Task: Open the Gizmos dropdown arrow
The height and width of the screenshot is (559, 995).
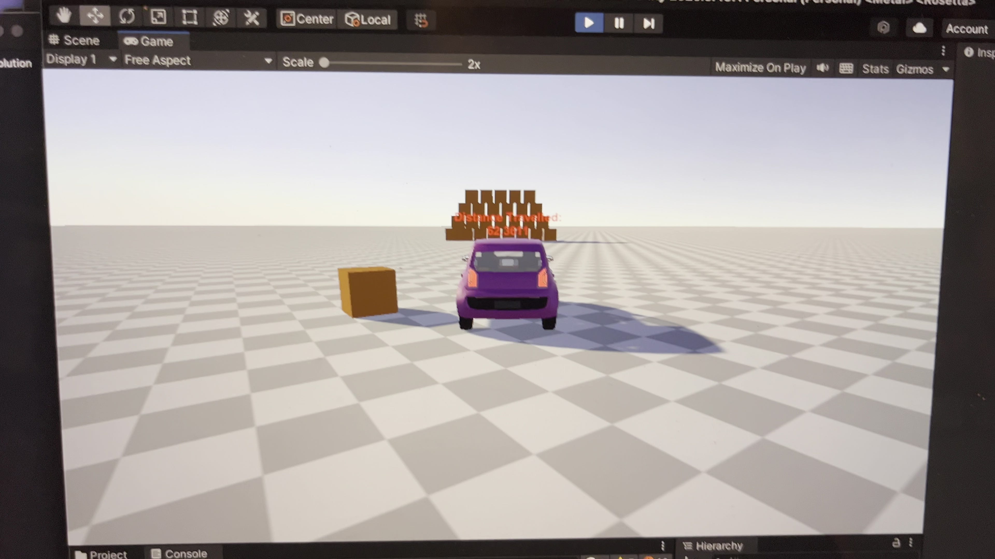Action: [x=946, y=70]
